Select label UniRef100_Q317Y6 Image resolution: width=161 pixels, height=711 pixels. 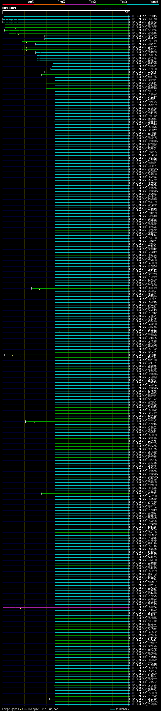tap(144, 327)
